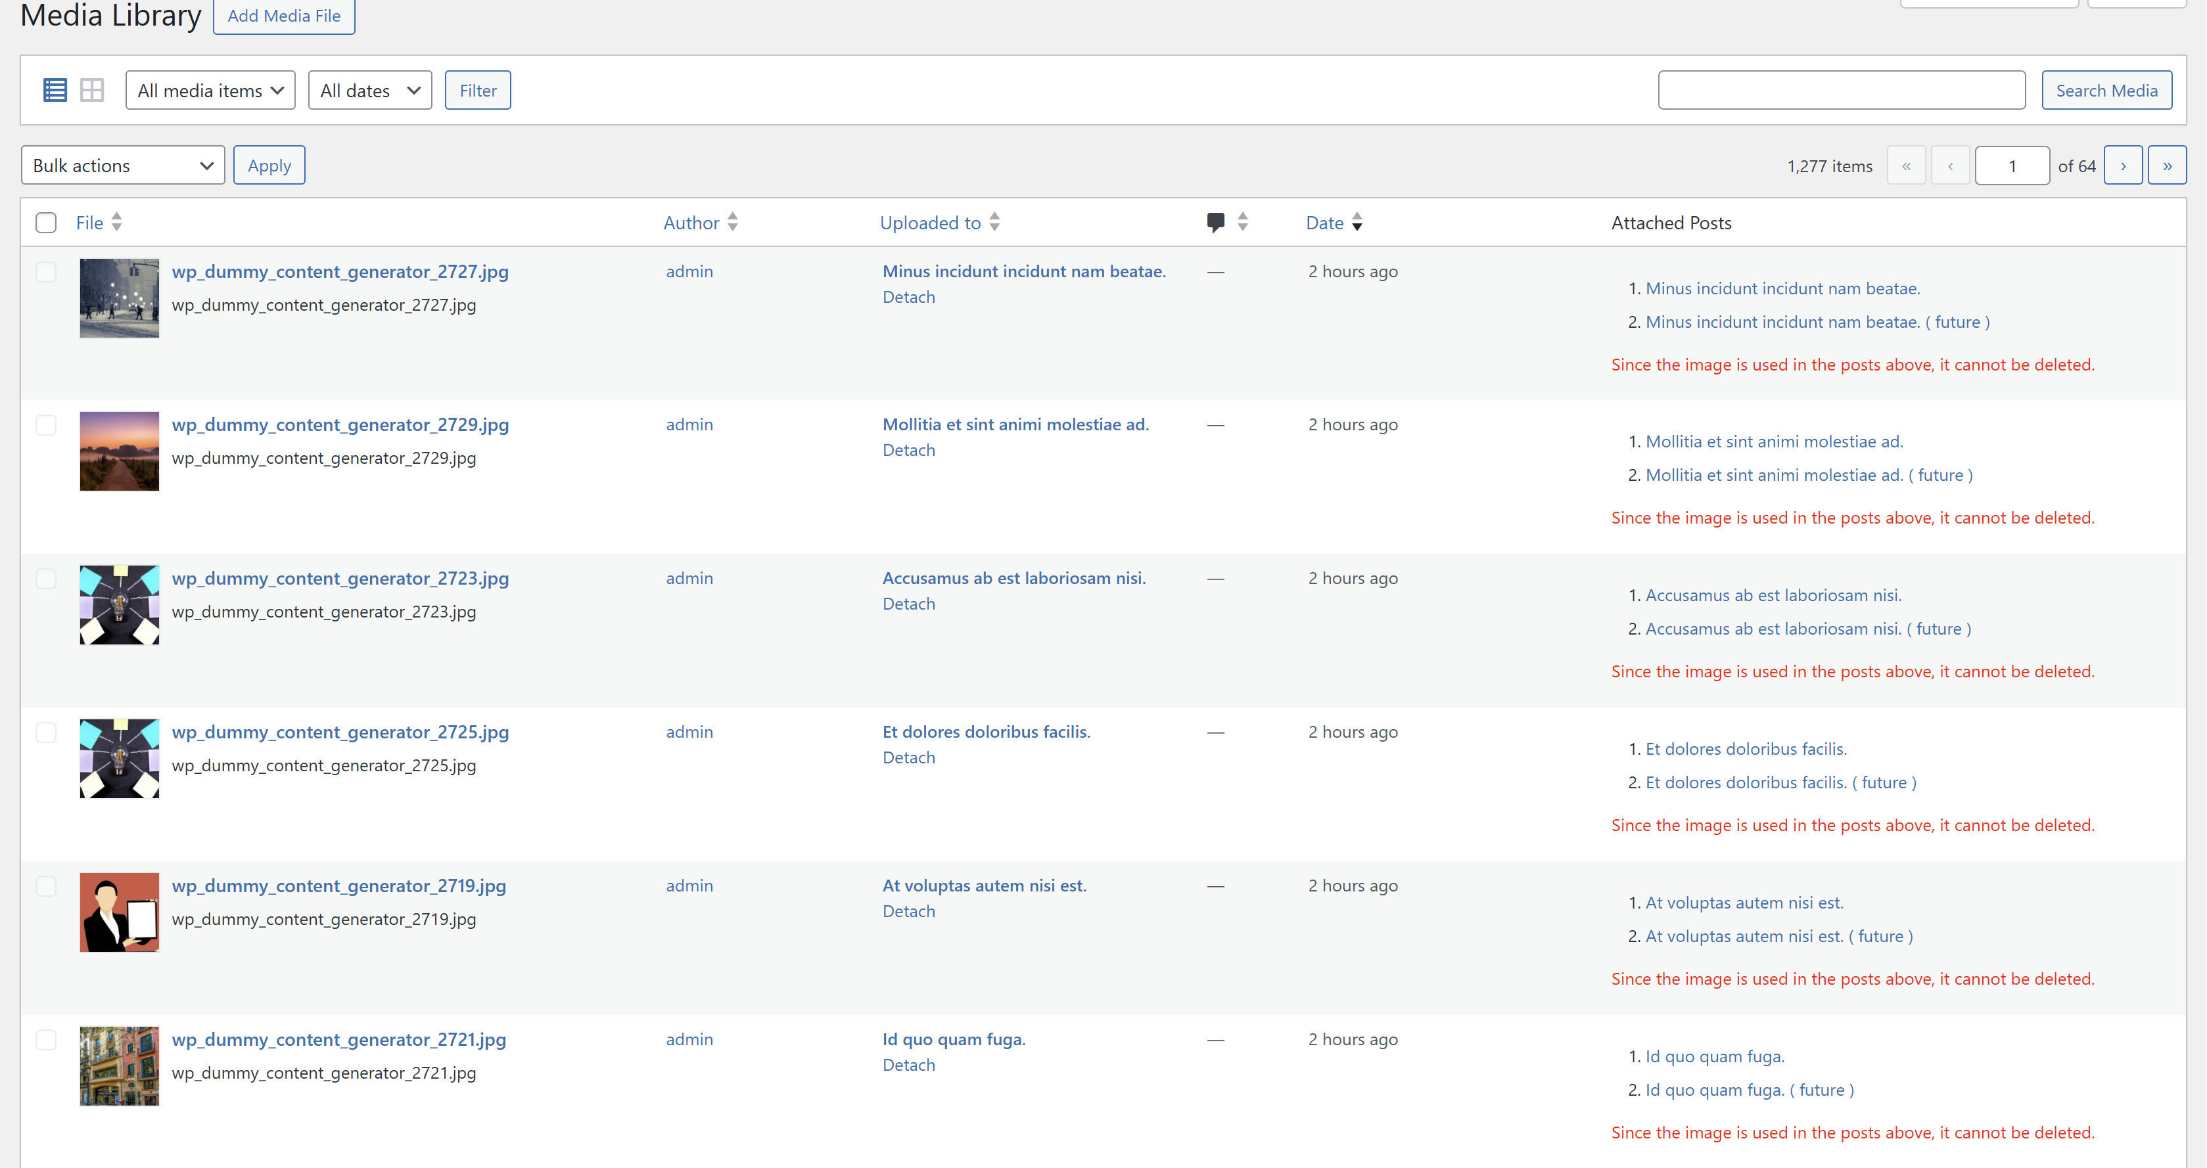This screenshot has width=2207, height=1168.
Task: Click the Uploaded to column header
Action: (x=929, y=223)
